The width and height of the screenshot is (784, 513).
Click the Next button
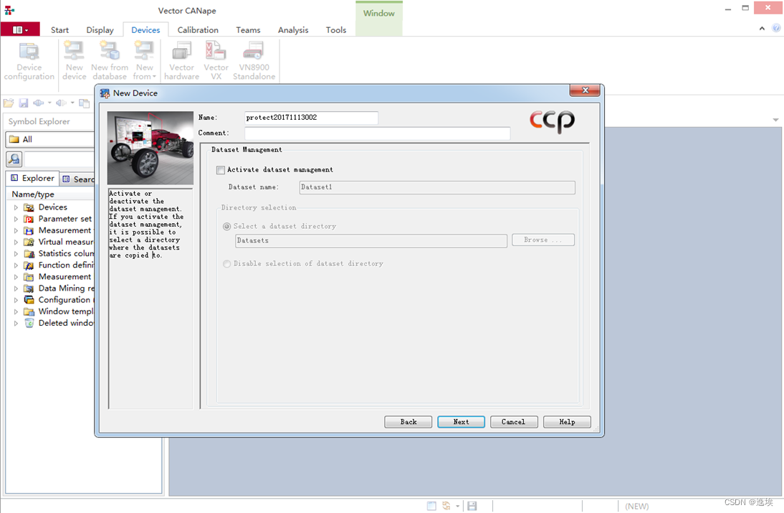[461, 422]
